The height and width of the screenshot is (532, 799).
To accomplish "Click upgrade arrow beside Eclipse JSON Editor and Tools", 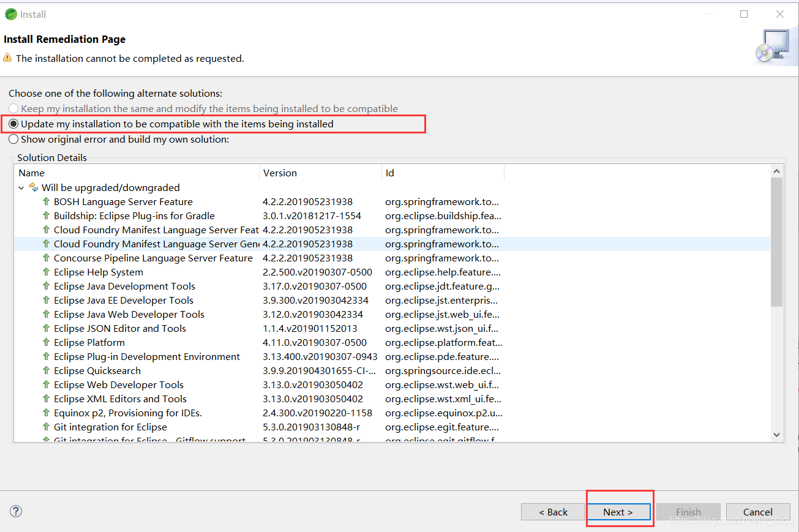I will [46, 328].
